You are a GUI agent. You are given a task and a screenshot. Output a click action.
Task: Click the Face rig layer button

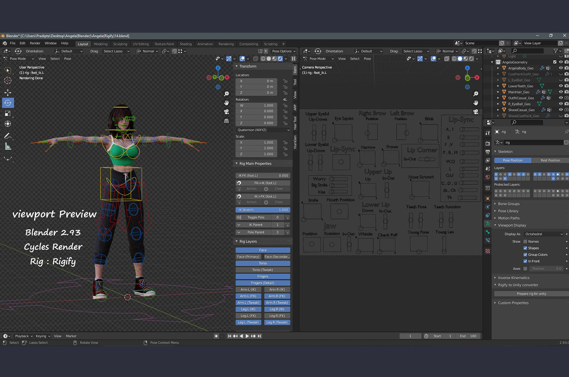click(263, 250)
